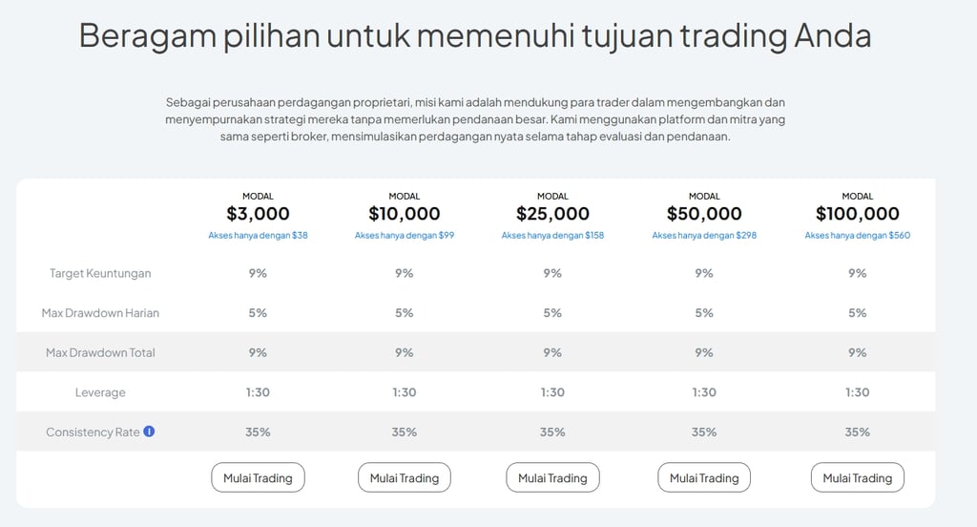Image resolution: width=977 pixels, height=527 pixels.
Task: Click the Max Drawdown Harian row label
Action: click(x=100, y=312)
